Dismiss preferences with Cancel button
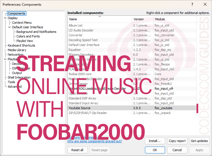The height and width of the screenshot is (156, 212). [x=177, y=150]
